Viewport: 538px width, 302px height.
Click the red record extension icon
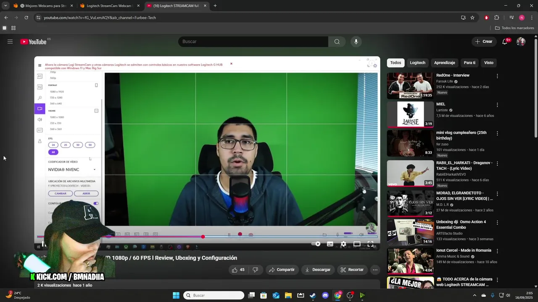click(x=486, y=18)
